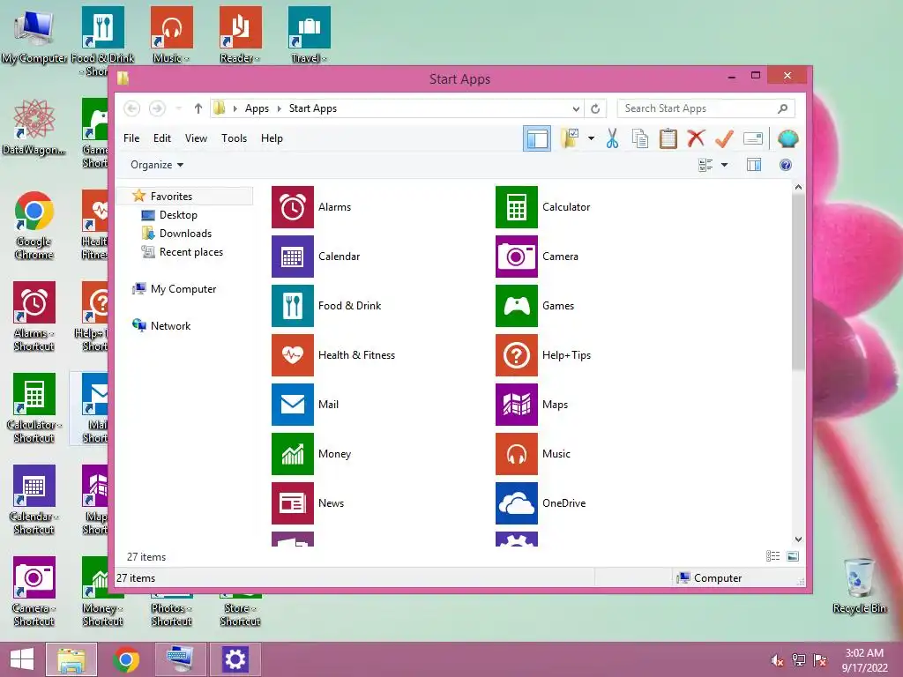Click the Paste clipboard toolbar icon
Screen dimensions: 903x677
[x=668, y=138]
